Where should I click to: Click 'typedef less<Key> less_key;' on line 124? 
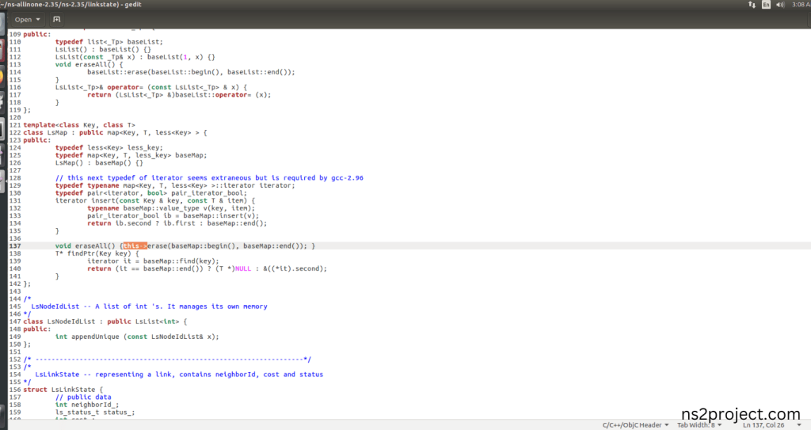pyautogui.click(x=109, y=147)
